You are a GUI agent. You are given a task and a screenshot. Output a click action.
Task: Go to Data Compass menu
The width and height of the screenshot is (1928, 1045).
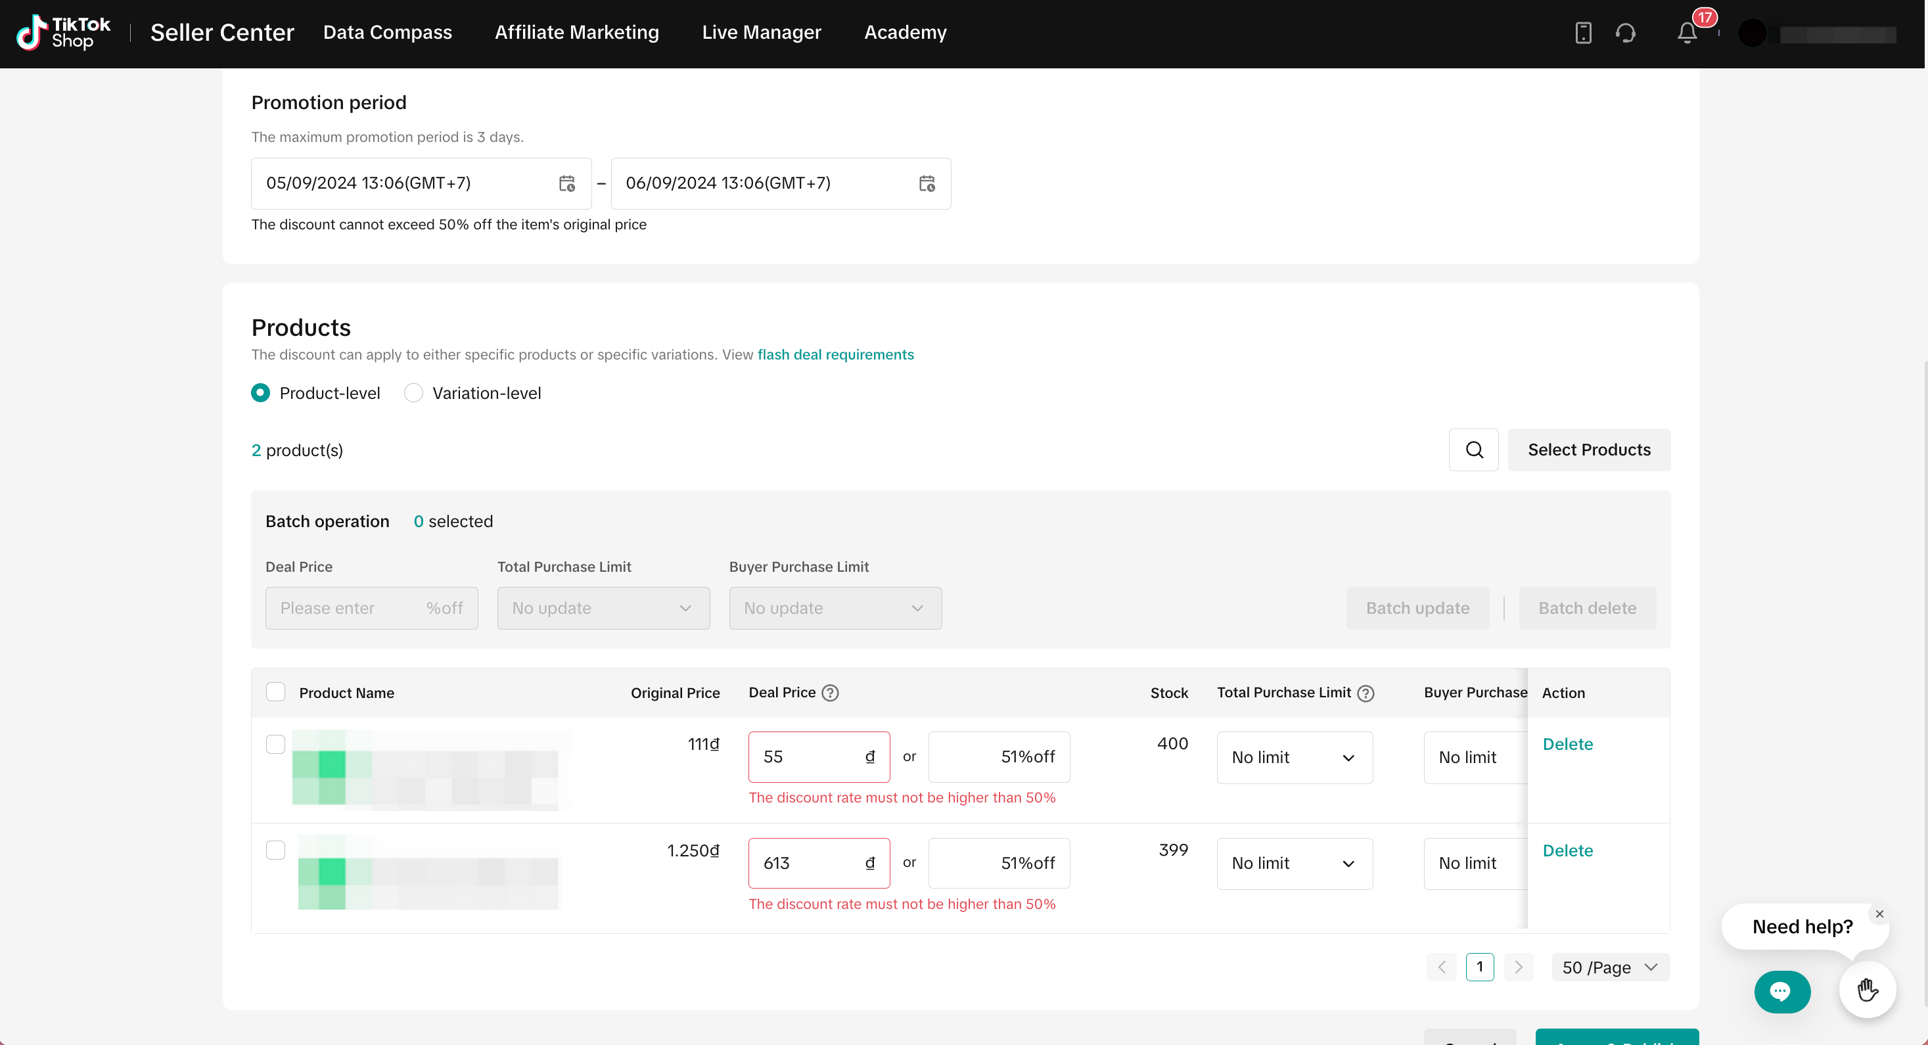pos(387,33)
